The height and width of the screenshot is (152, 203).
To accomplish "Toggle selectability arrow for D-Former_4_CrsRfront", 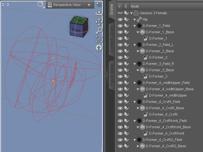I will [x=127, y=133].
